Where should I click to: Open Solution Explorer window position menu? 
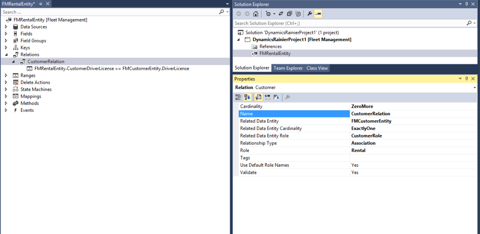(x=460, y=4)
